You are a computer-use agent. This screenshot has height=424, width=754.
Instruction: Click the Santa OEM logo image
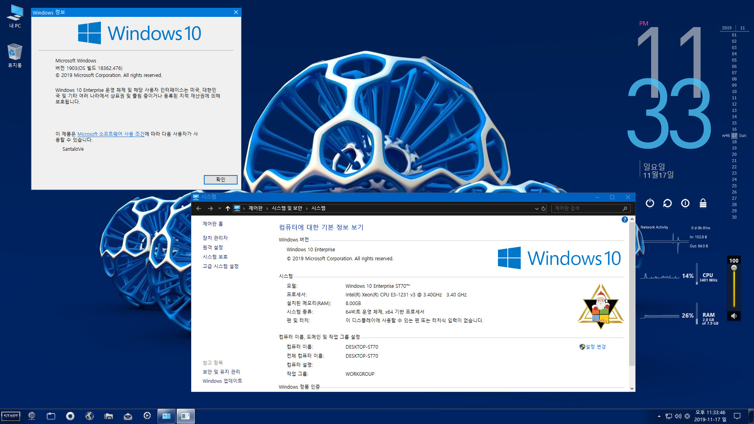pyautogui.click(x=600, y=307)
